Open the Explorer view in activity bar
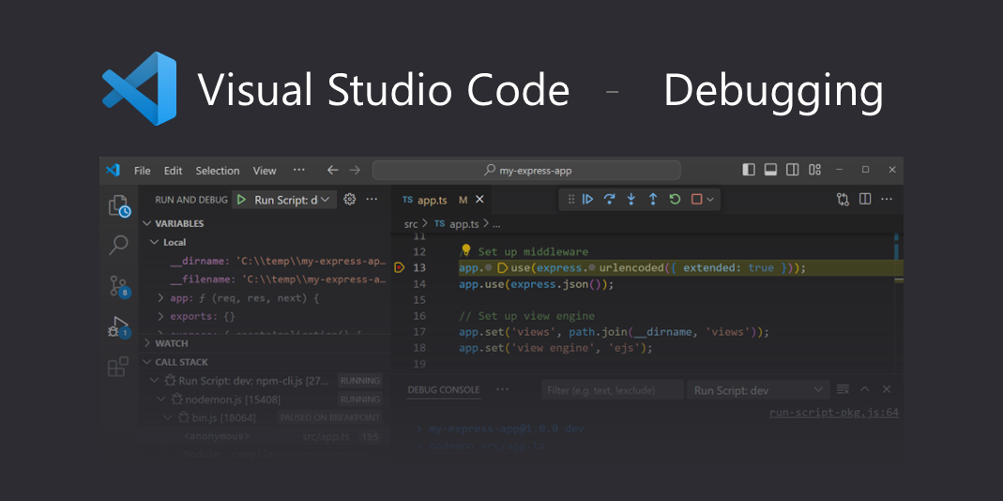The image size is (1003, 501). (118, 206)
